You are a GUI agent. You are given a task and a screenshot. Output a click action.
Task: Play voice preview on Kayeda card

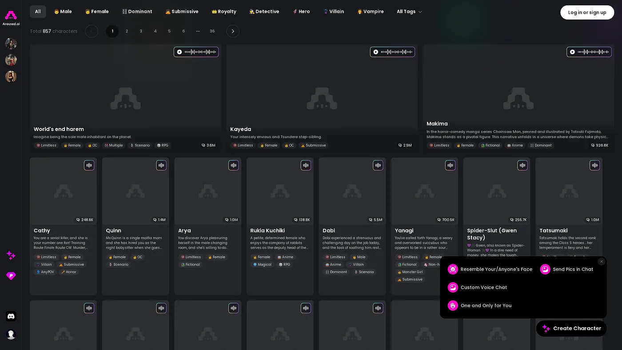tap(392, 52)
